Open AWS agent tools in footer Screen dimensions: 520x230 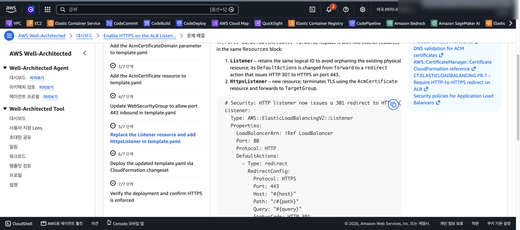[61, 224]
